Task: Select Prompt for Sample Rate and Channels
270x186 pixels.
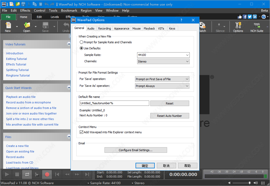Action: point(106,42)
